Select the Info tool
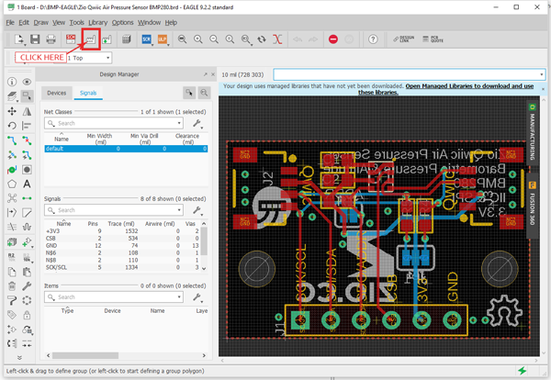Viewport: 551px width, 380px height. (x=12, y=82)
